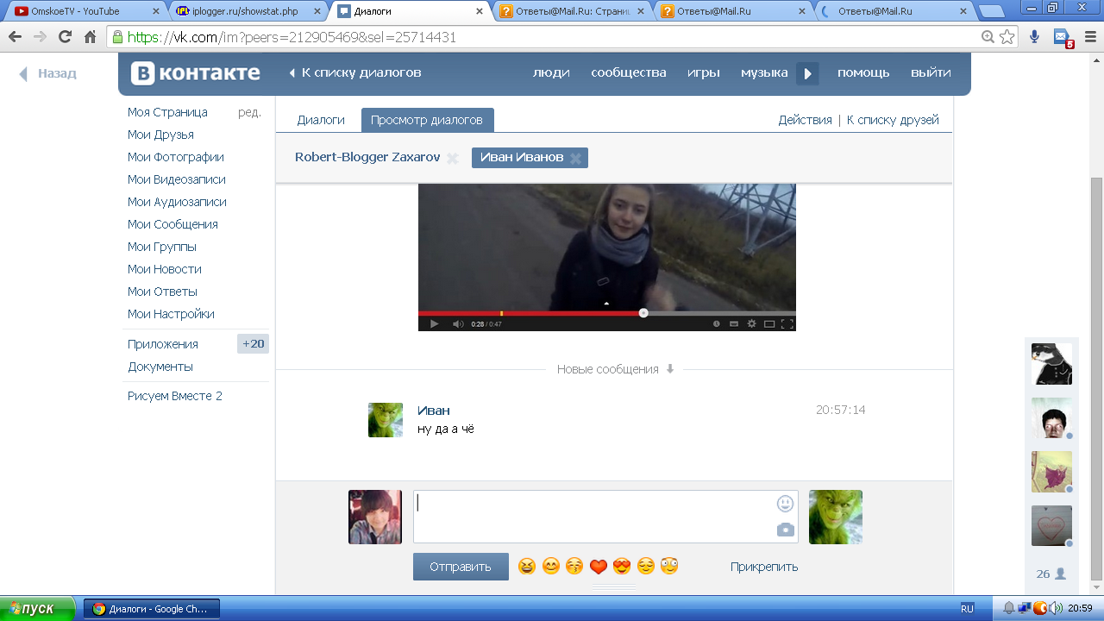Expand the header music player arrow
This screenshot has width=1104, height=621.
[x=807, y=73]
